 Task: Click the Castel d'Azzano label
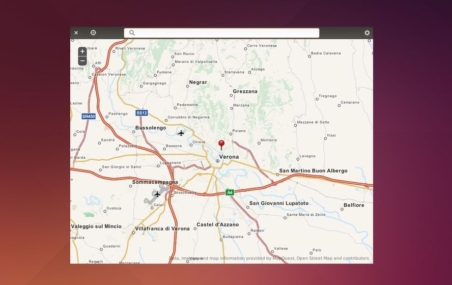point(218,225)
